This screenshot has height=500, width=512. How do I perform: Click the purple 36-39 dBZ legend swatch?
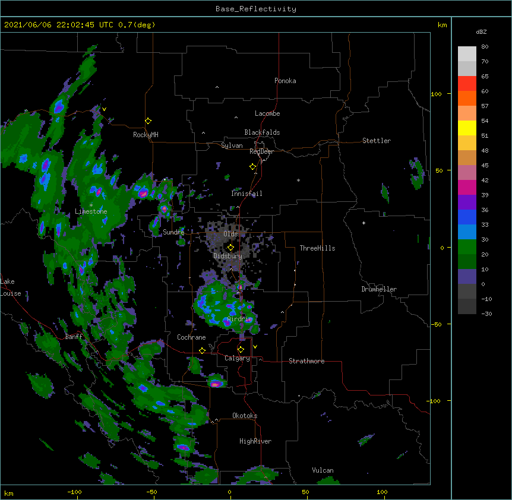(467, 202)
